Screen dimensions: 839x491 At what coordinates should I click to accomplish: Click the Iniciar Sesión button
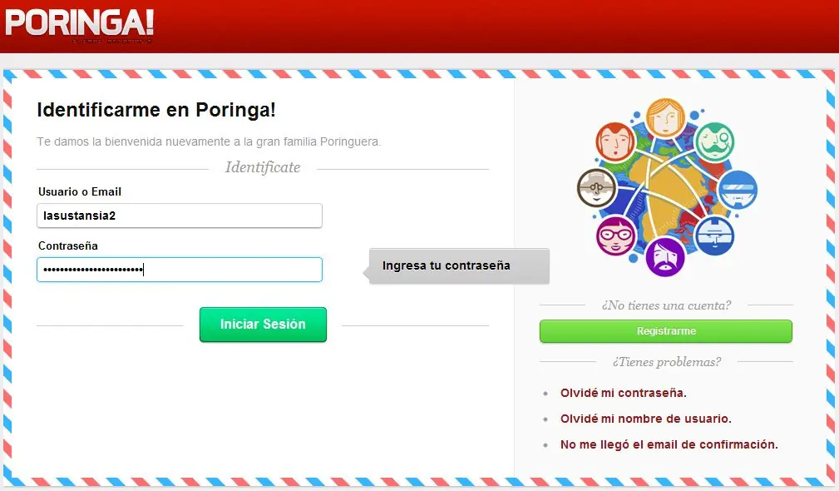pyautogui.click(x=263, y=325)
